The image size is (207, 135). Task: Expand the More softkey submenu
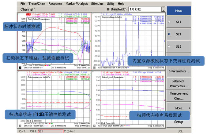[x=179, y=108]
